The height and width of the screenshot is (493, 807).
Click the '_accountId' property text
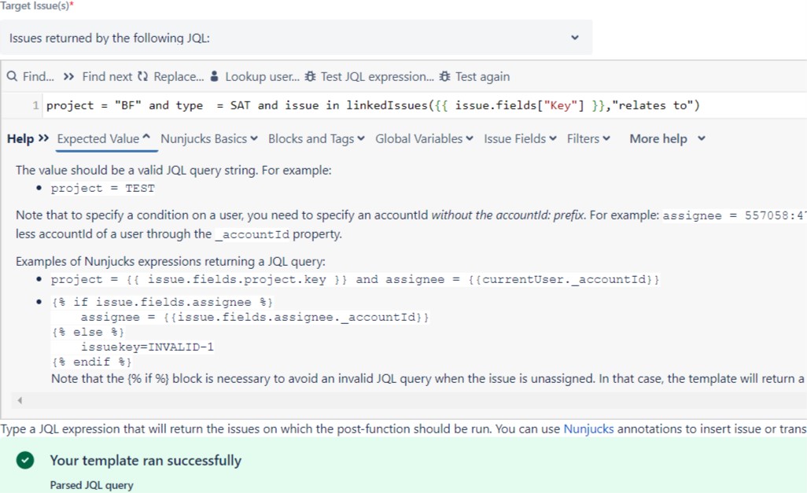252,234
